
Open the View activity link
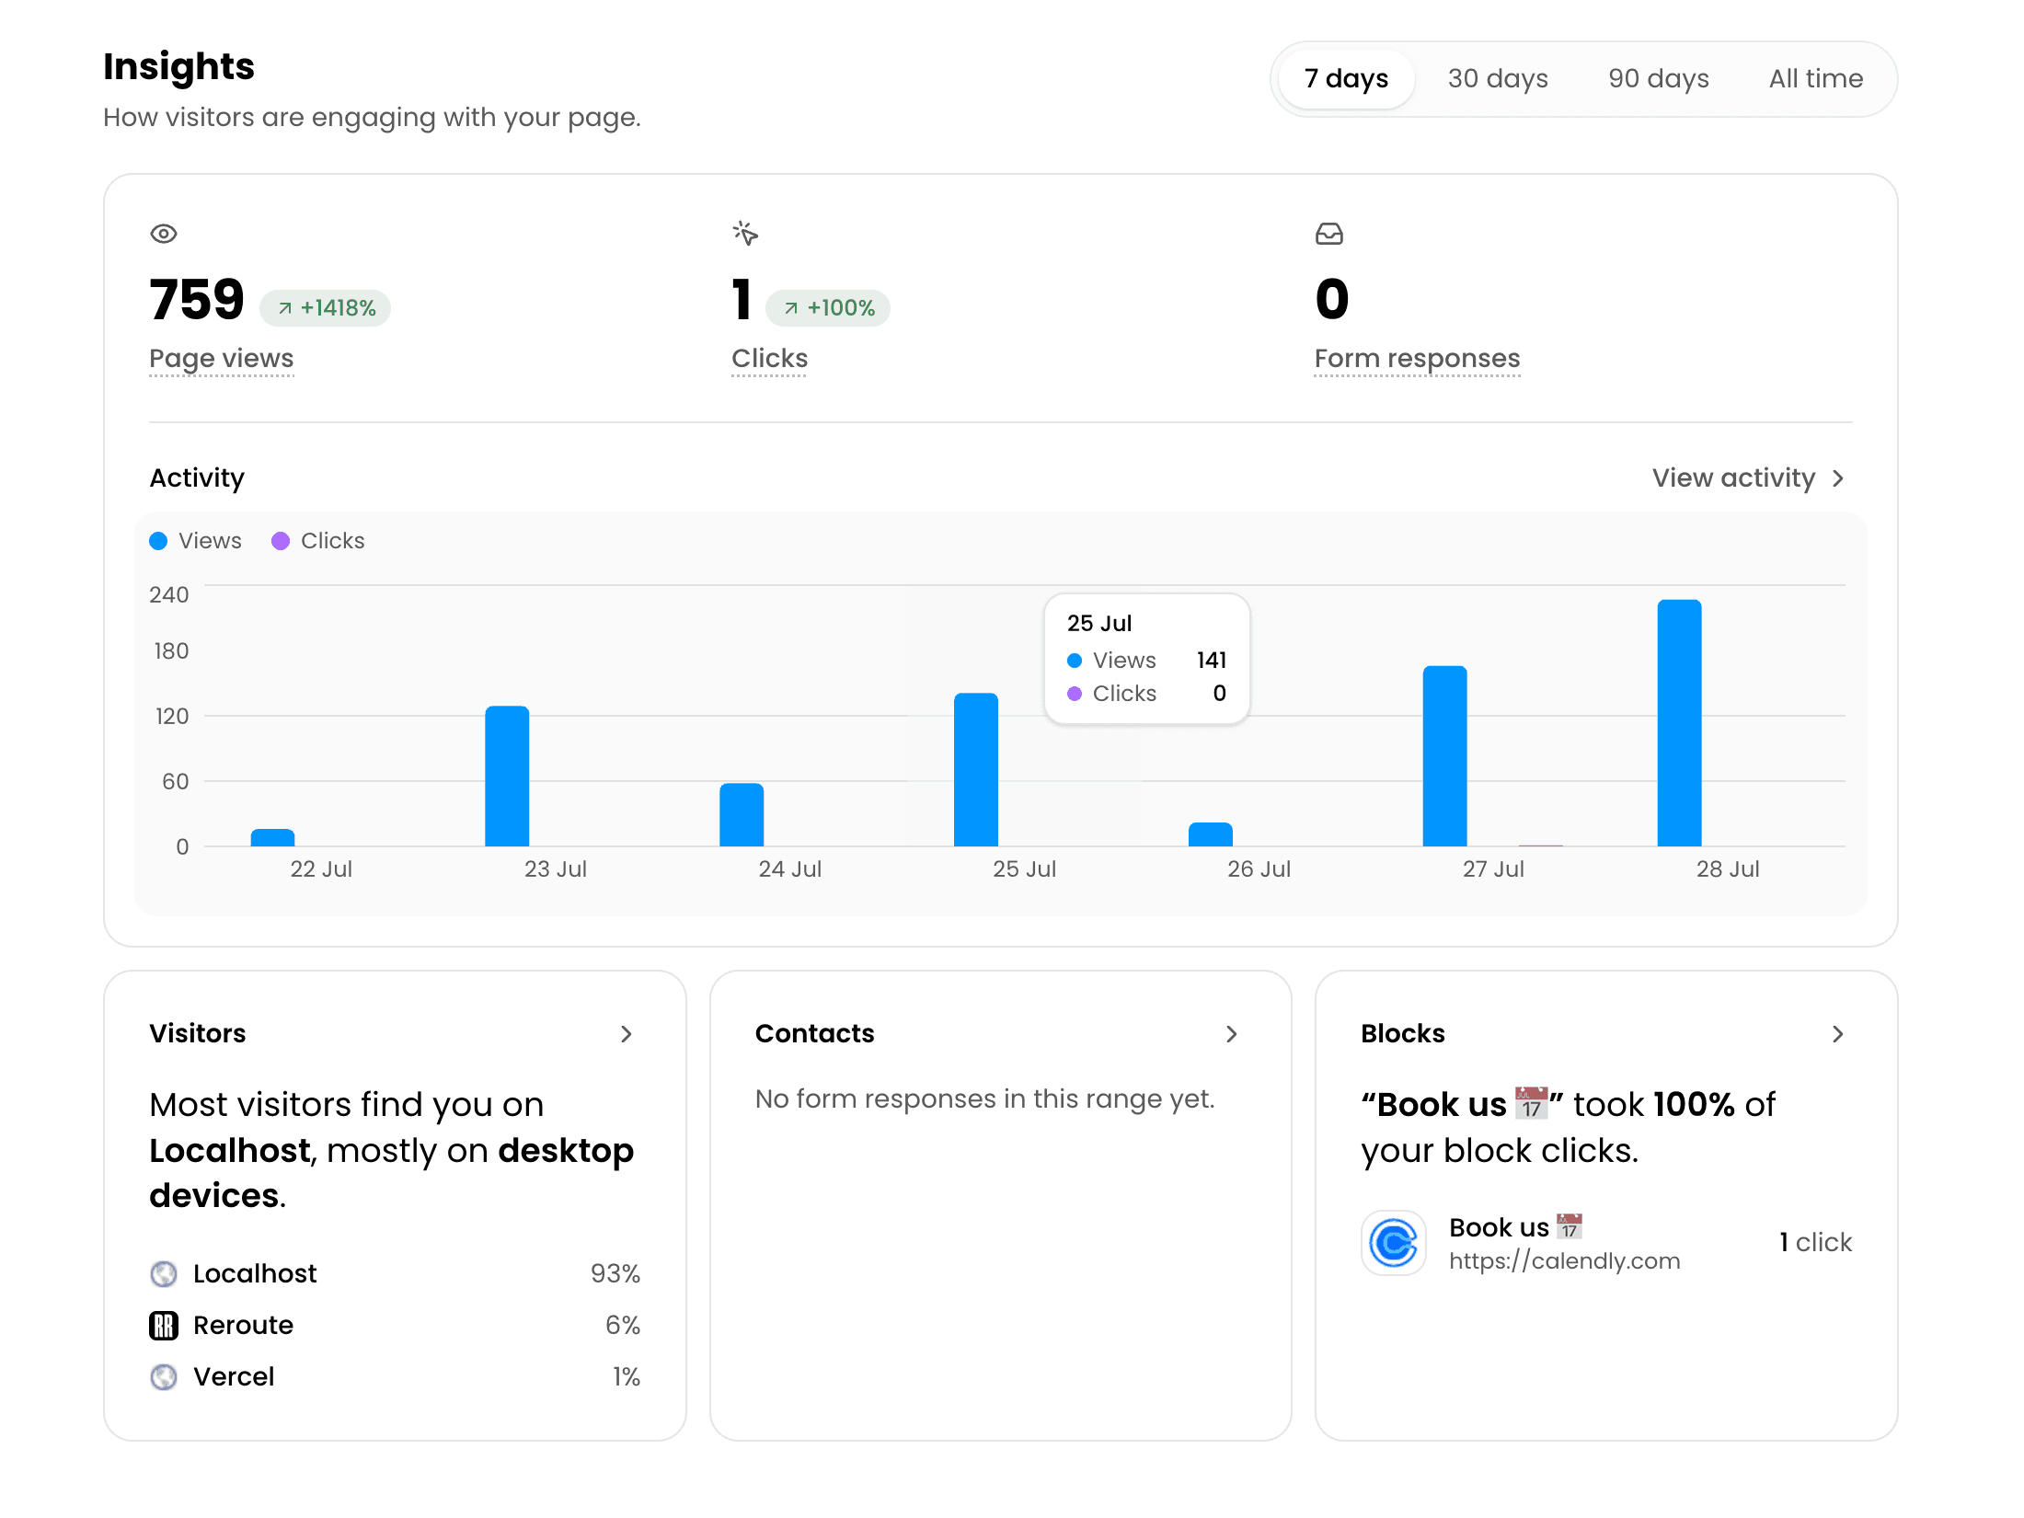[1748, 478]
